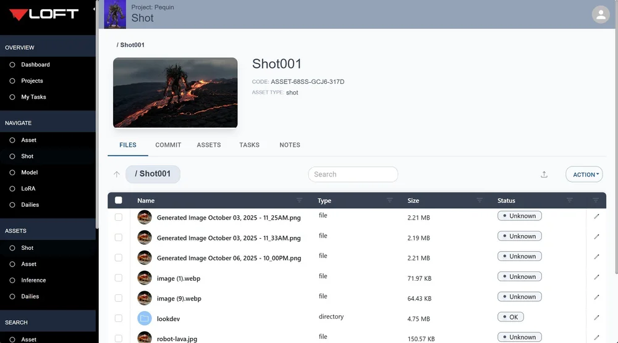Click edit pencil for image (1).webp
This screenshot has width=618, height=343.
tap(596, 277)
